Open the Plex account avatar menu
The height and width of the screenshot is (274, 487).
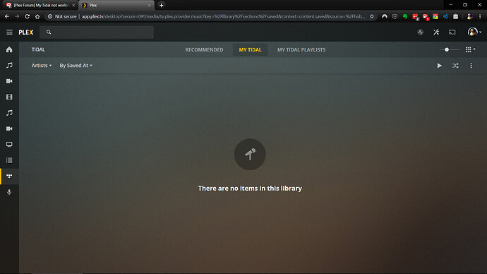(x=474, y=32)
